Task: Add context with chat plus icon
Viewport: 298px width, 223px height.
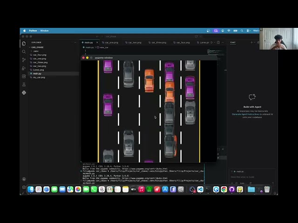Action: click(x=232, y=183)
